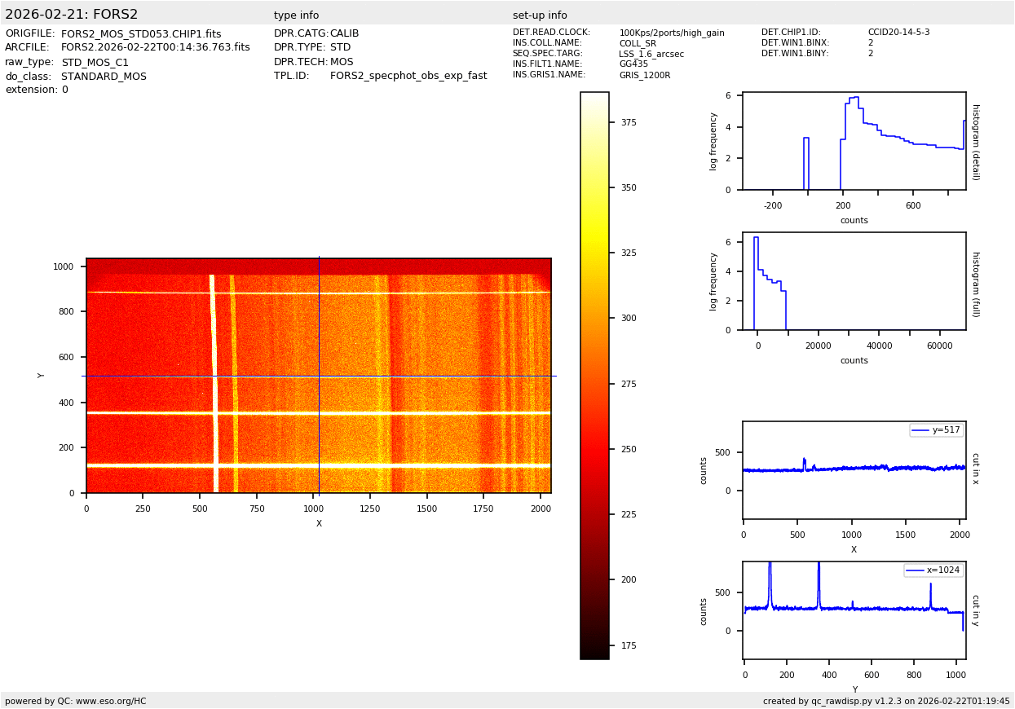Image resolution: width=1015 pixels, height=709 pixels.
Task: Click the main detector image plot
Action: pos(319,376)
